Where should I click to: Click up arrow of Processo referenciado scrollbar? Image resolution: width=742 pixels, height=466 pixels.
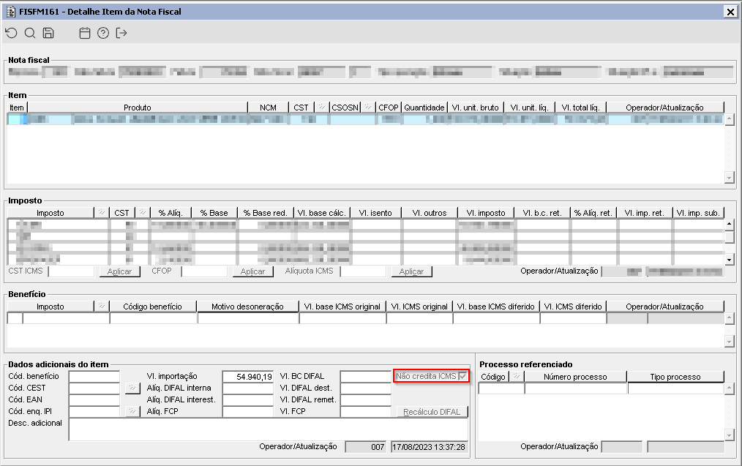[x=730, y=388]
